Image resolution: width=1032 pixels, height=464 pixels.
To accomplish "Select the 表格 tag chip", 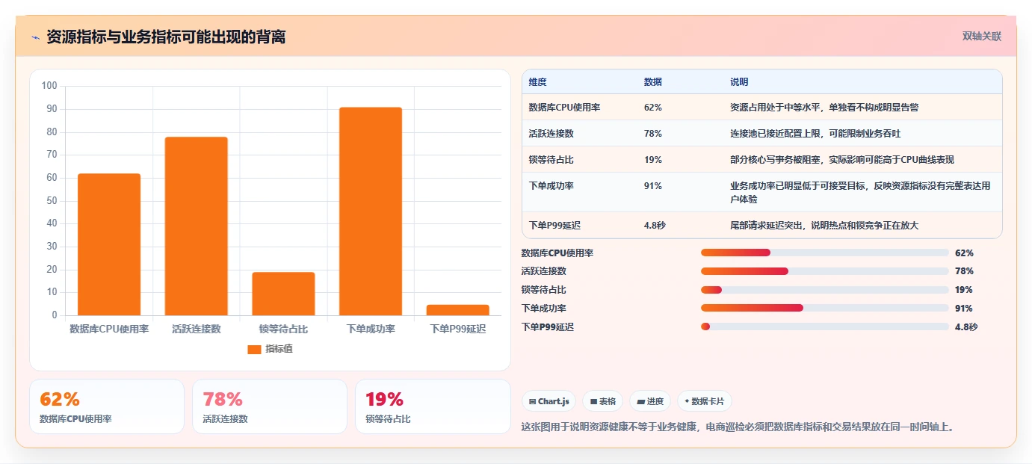I will [602, 401].
